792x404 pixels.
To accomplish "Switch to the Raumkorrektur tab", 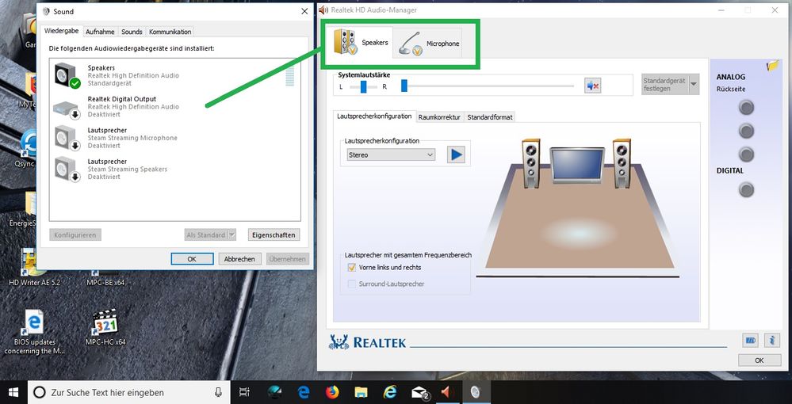I will (439, 117).
